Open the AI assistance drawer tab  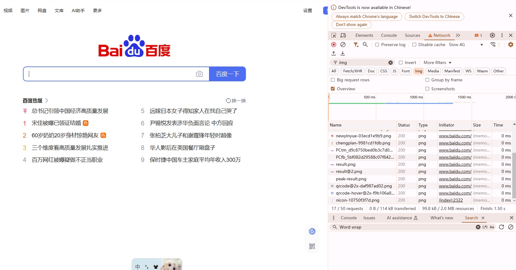pos(402,218)
